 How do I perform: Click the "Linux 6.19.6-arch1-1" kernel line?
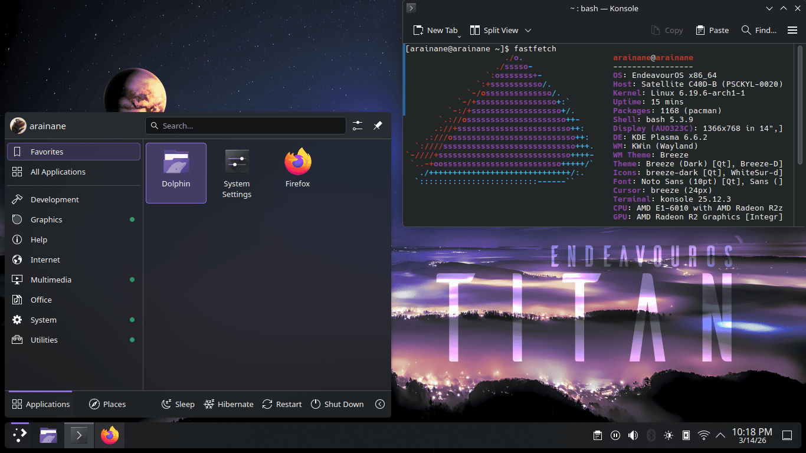click(x=698, y=93)
